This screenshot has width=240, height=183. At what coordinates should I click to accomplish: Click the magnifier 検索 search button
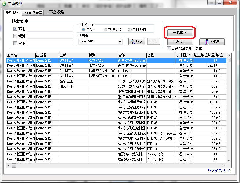pos(137,41)
